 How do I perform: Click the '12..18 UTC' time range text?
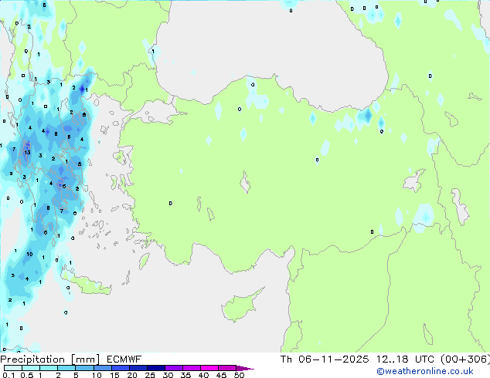coord(405,359)
